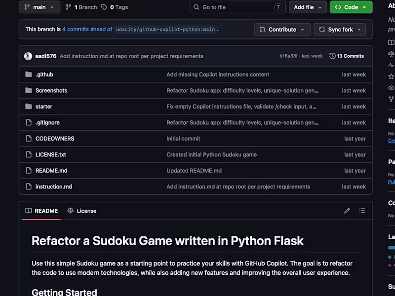This screenshot has width=395, height=296.
Task: Click the file icon of instruction.md
Action: (29, 186)
